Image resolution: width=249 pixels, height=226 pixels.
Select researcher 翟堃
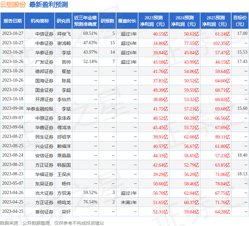(x=66, y=71)
